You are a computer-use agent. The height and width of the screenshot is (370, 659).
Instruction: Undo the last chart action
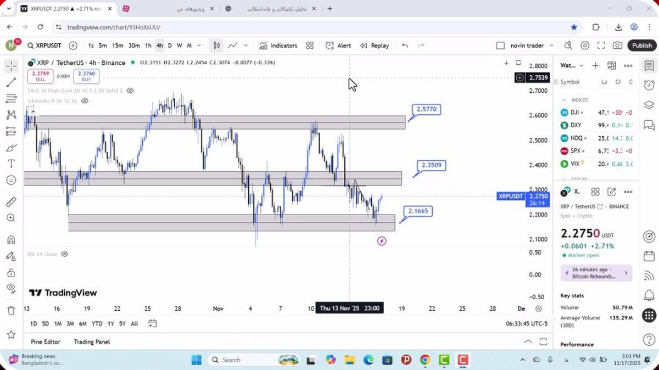405,46
